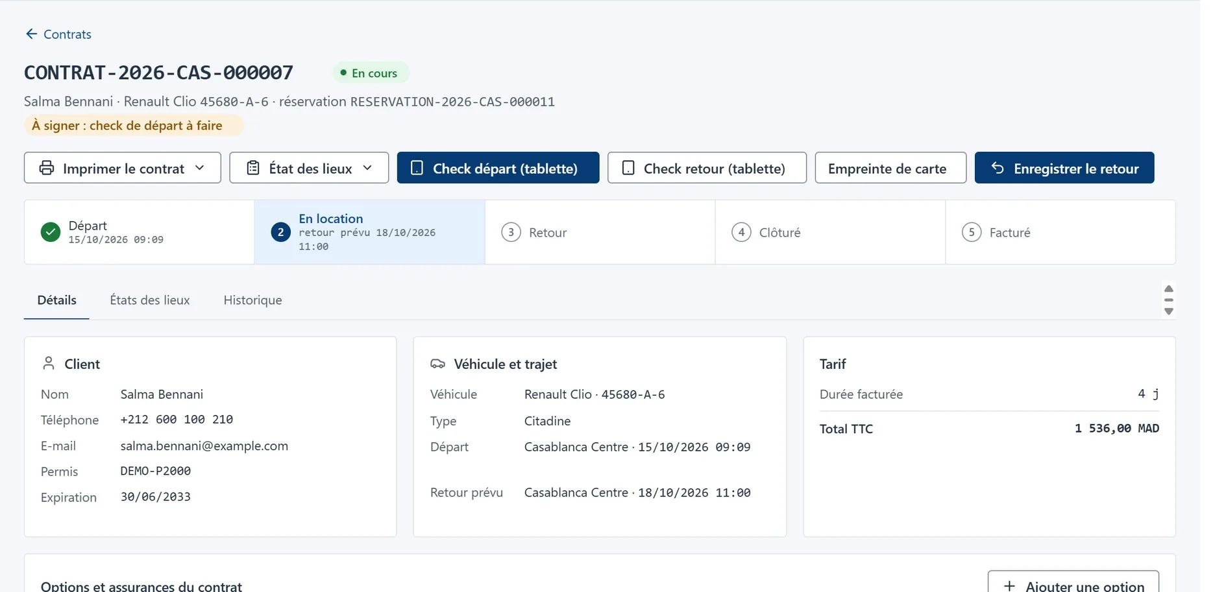
Task: Click Options et assurances du contrat heading
Action: 141,586
